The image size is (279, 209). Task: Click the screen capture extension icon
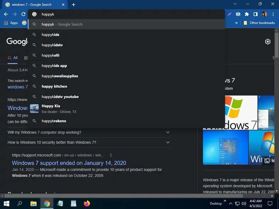238,14
